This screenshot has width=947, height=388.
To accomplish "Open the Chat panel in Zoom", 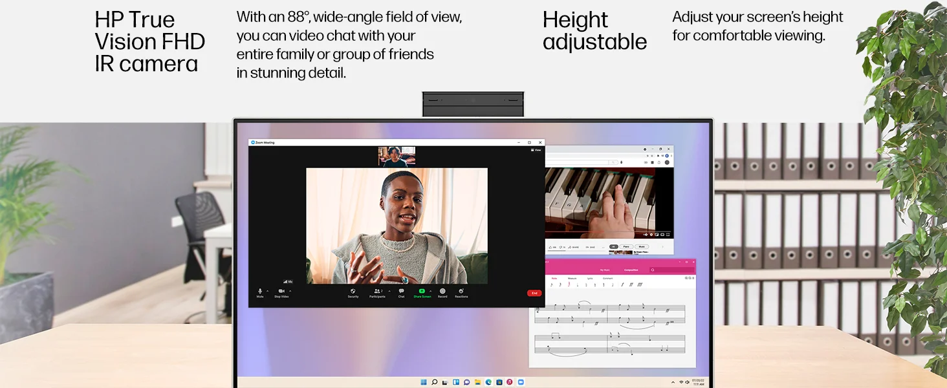I will coord(401,293).
